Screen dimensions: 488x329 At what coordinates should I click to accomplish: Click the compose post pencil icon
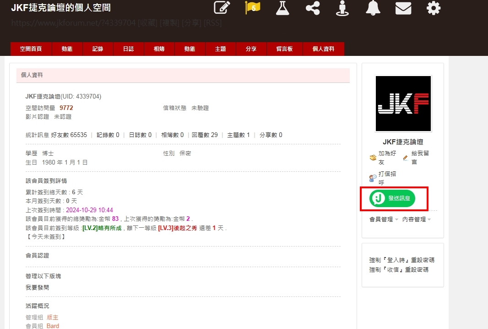222,7
